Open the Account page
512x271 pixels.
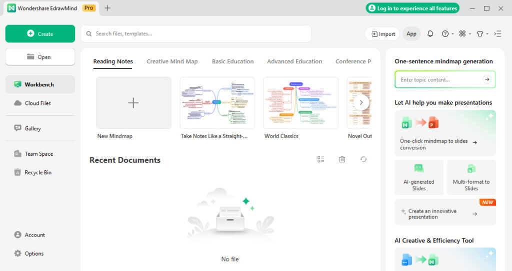(x=40, y=235)
